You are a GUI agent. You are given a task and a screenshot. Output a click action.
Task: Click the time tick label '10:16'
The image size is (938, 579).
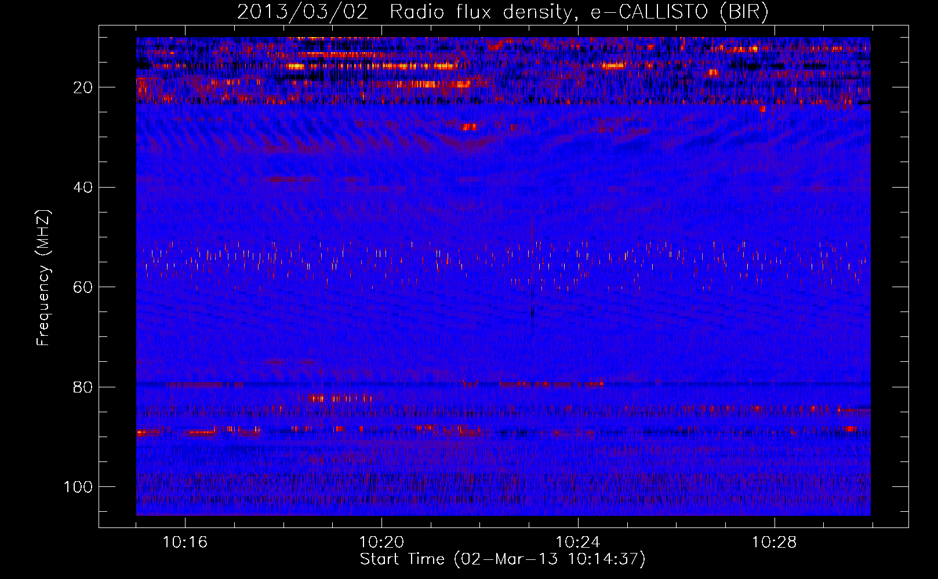(185, 543)
